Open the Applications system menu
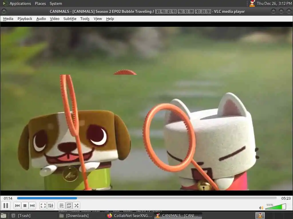Image resolution: width=293 pixels, height=219 pixels. [20, 3]
